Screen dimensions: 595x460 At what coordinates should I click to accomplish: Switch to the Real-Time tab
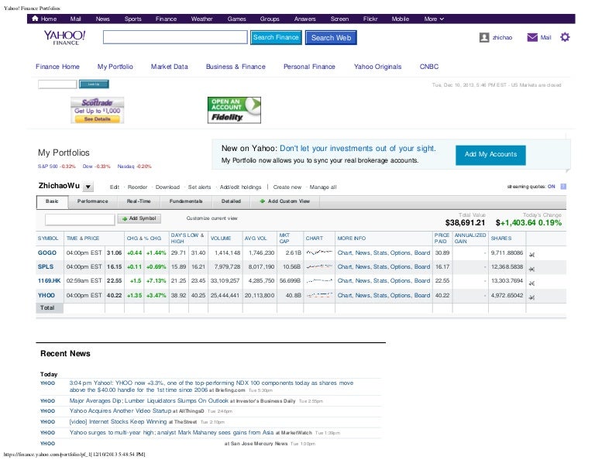[x=139, y=201]
